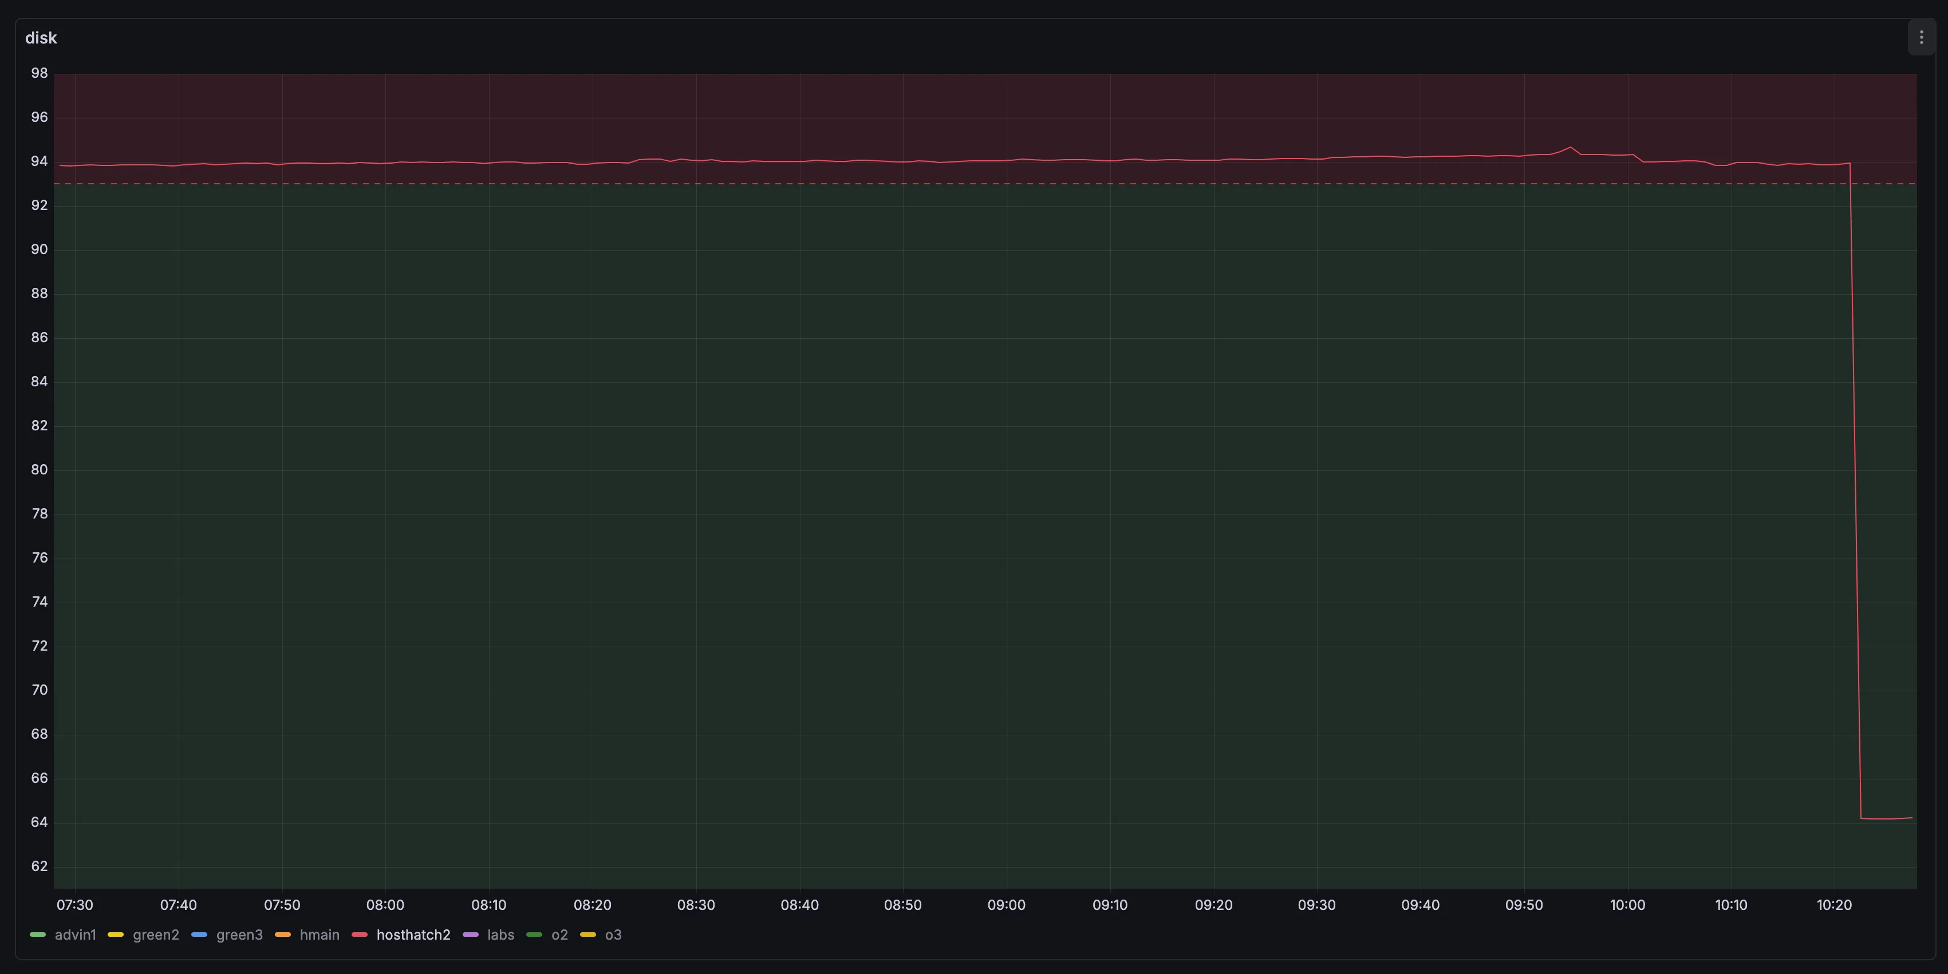This screenshot has height=974, width=1948.
Task: Click the o3 legend label
Action: click(613, 935)
